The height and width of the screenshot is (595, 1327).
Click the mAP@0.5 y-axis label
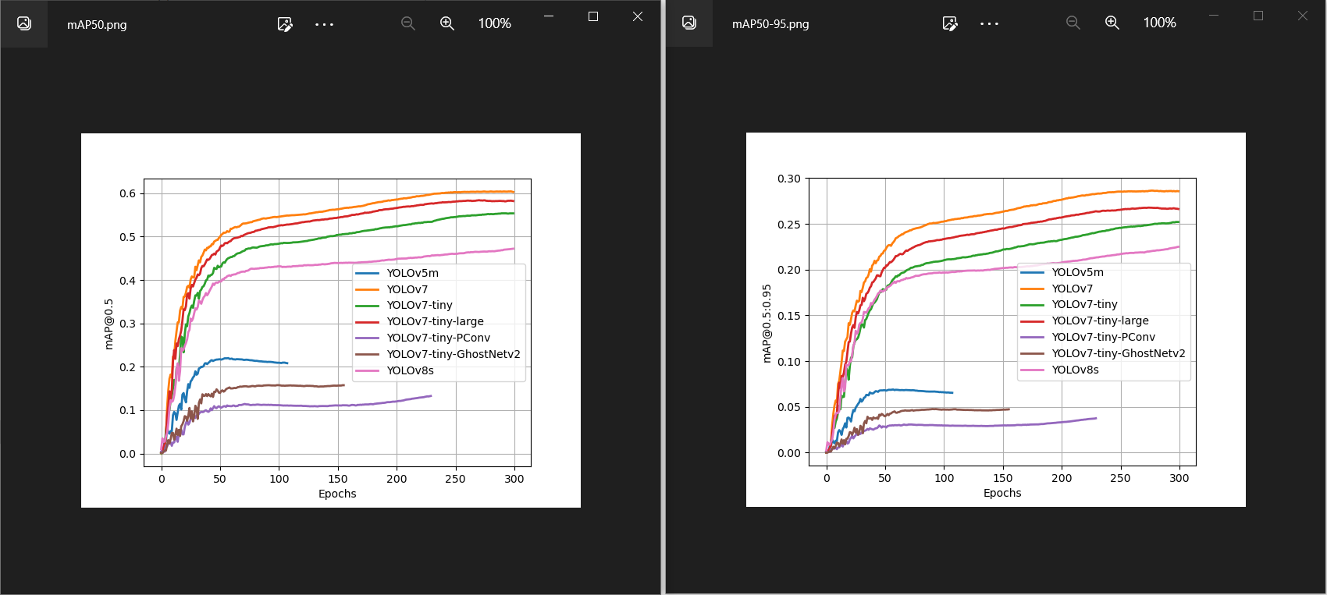[x=109, y=324]
